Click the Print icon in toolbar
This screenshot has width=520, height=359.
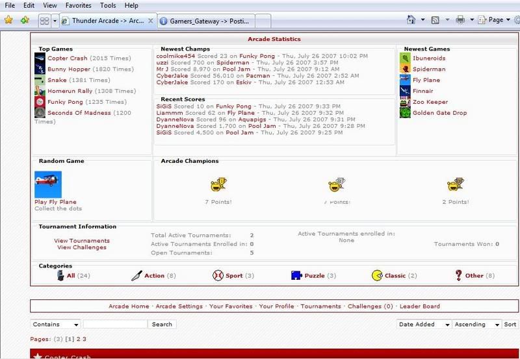point(460,20)
